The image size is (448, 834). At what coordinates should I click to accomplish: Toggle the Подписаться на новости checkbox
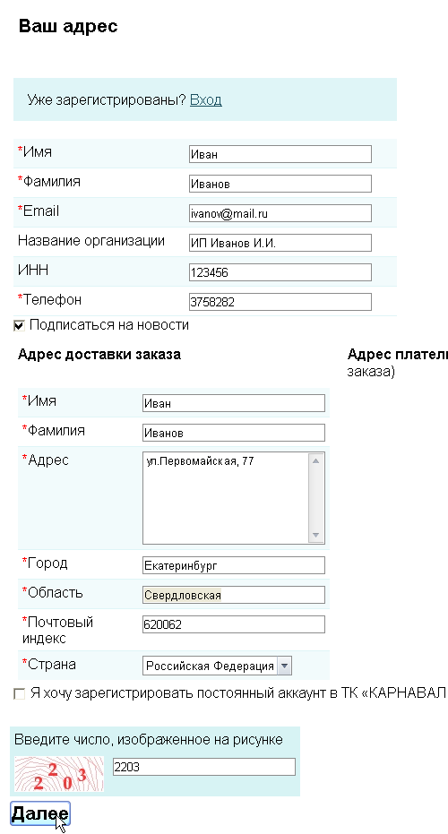coord(19,325)
